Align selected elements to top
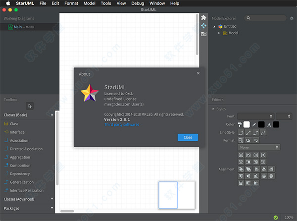The image size is (297, 221). coord(241,176)
